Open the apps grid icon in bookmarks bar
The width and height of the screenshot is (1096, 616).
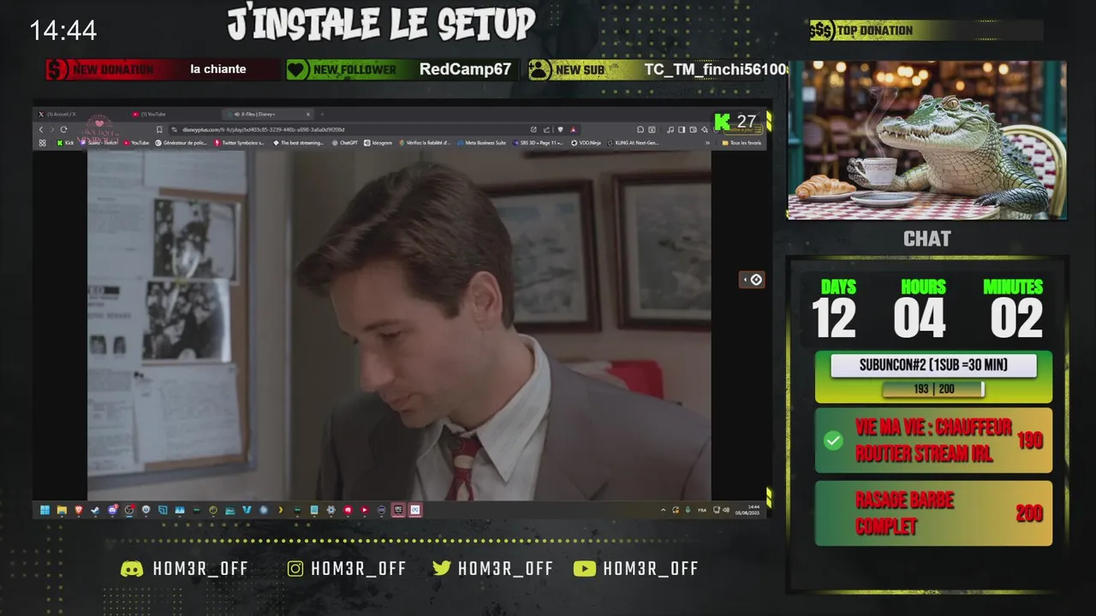(42, 143)
